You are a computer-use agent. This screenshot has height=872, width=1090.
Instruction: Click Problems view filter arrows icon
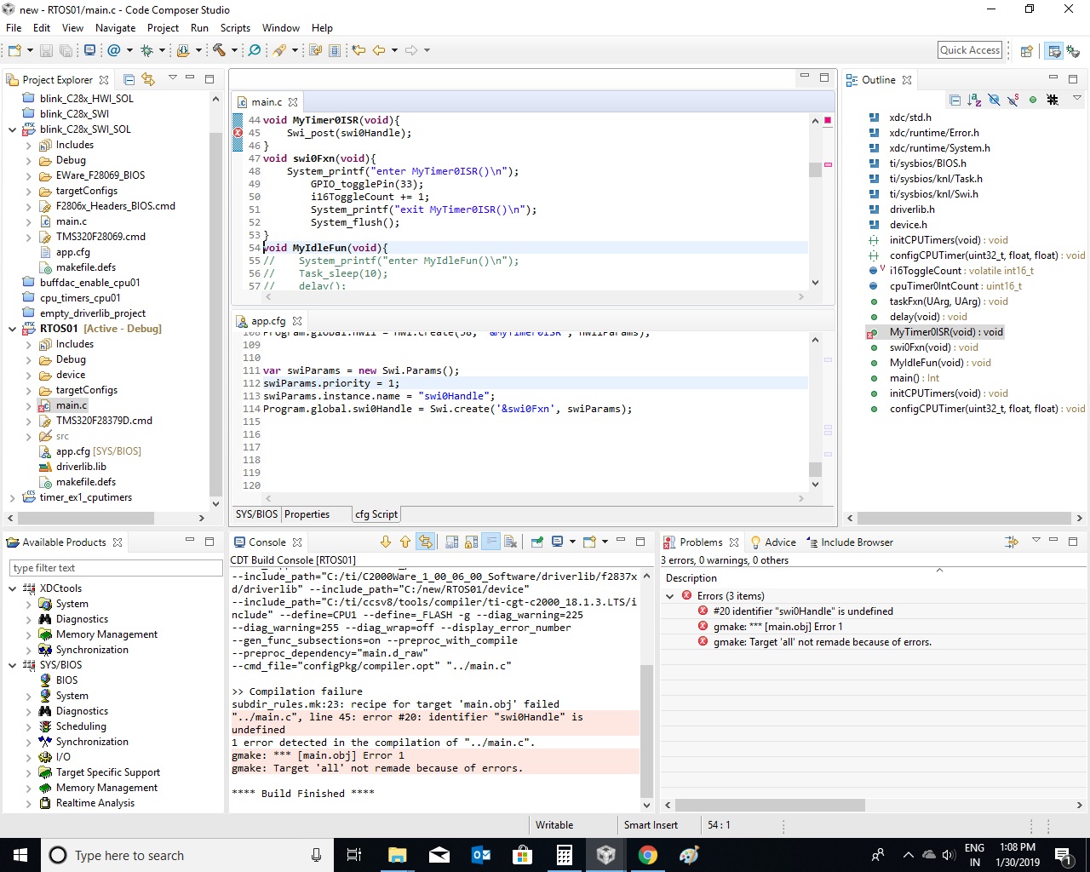click(1012, 542)
